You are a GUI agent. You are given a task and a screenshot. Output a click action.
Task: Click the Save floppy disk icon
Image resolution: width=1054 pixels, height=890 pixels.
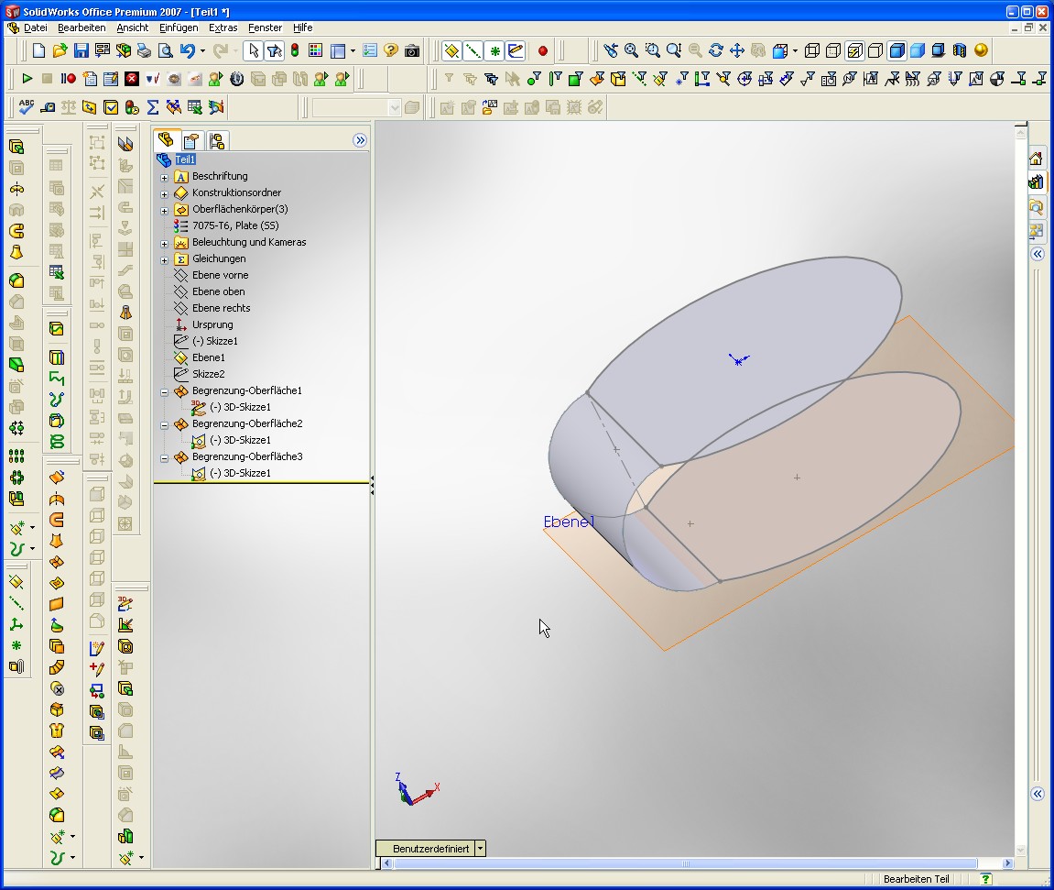81,51
